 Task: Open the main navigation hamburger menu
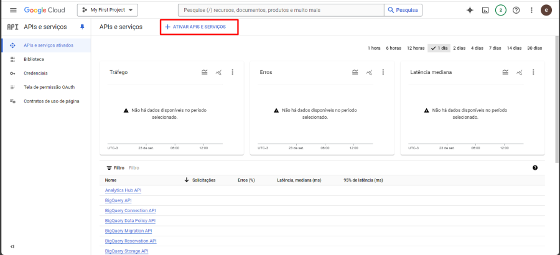tap(13, 10)
